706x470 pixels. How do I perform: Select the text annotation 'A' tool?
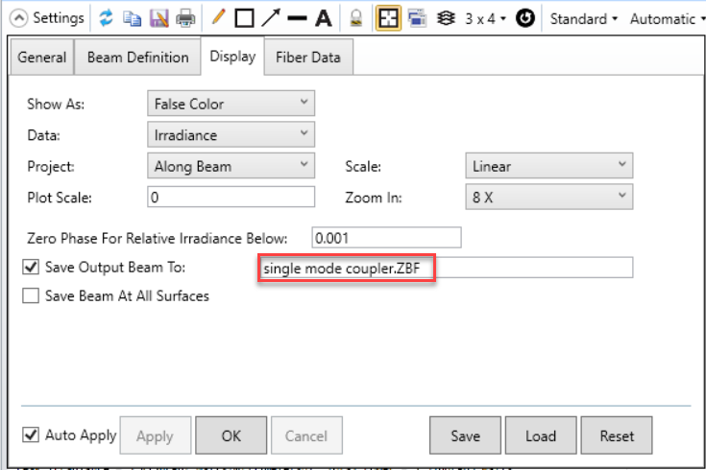[x=324, y=18]
